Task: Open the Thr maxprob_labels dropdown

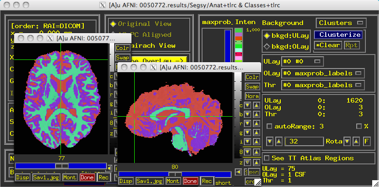Action: (323, 85)
